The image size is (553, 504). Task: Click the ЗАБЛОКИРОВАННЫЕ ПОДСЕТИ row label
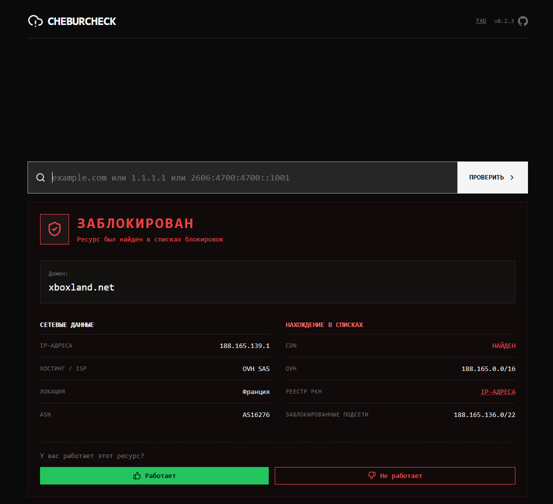pos(327,415)
